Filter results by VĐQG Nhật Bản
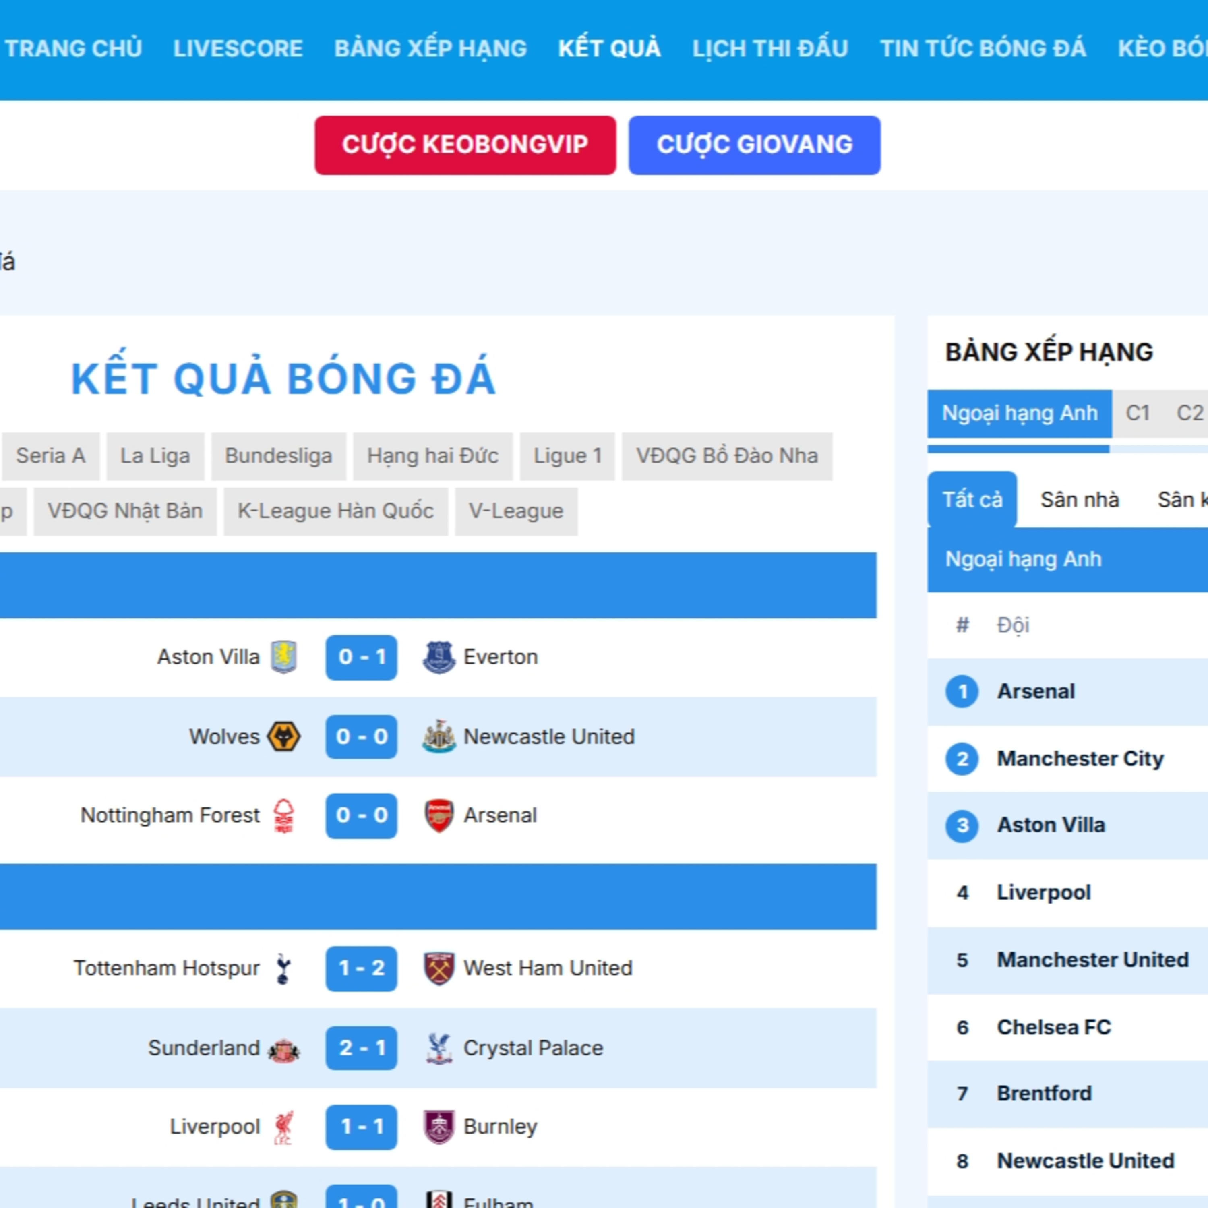Screen dimensions: 1208x1208 [x=125, y=511]
